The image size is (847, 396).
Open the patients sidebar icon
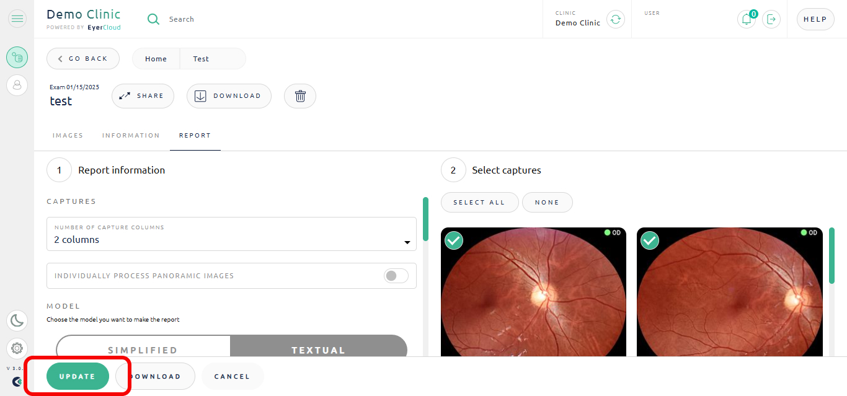[17, 85]
